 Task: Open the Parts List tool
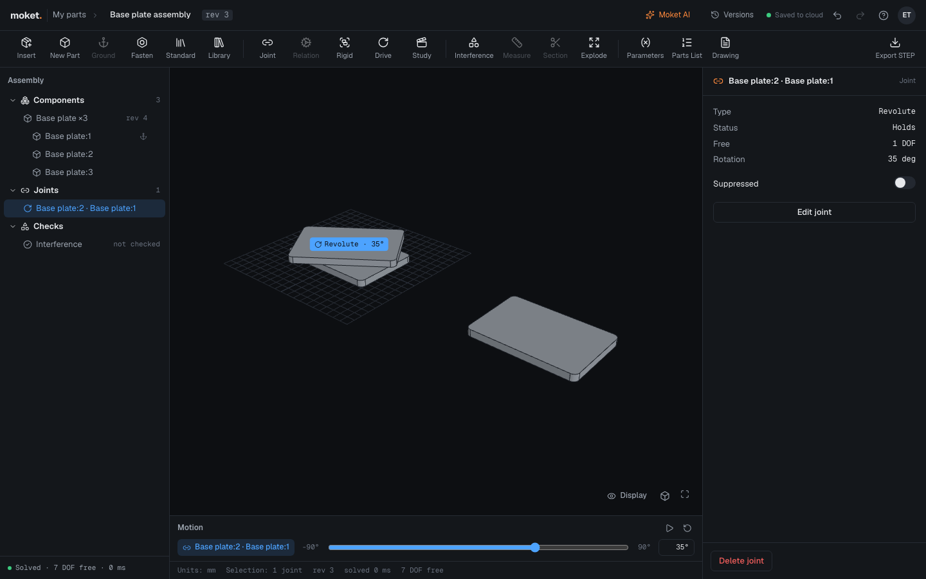click(x=687, y=48)
